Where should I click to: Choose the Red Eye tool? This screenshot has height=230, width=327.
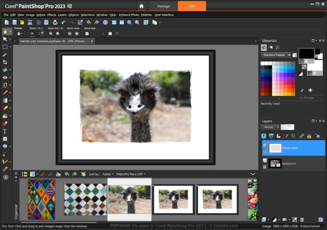coord(5,77)
